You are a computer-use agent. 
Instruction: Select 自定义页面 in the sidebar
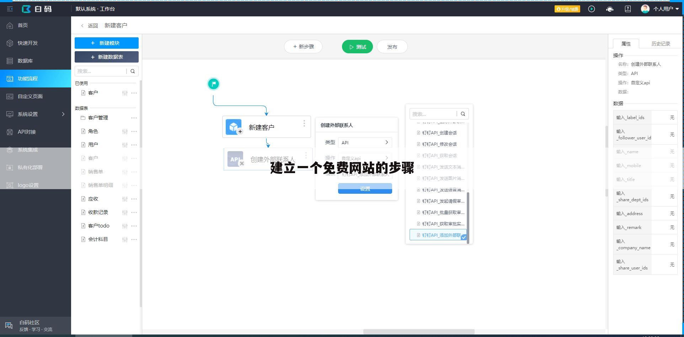30,96
